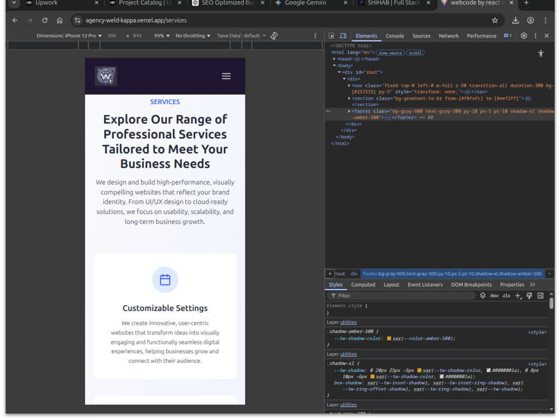Expand the section bg-gradient element node
The image size is (560, 420).
click(349, 99)
